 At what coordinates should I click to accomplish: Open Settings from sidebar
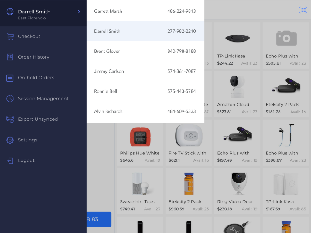(x=28, y=140)
